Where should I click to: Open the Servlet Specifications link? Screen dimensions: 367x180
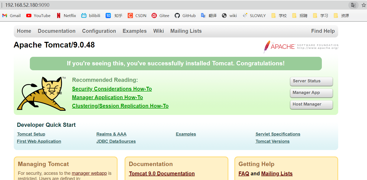click(278, 134)
